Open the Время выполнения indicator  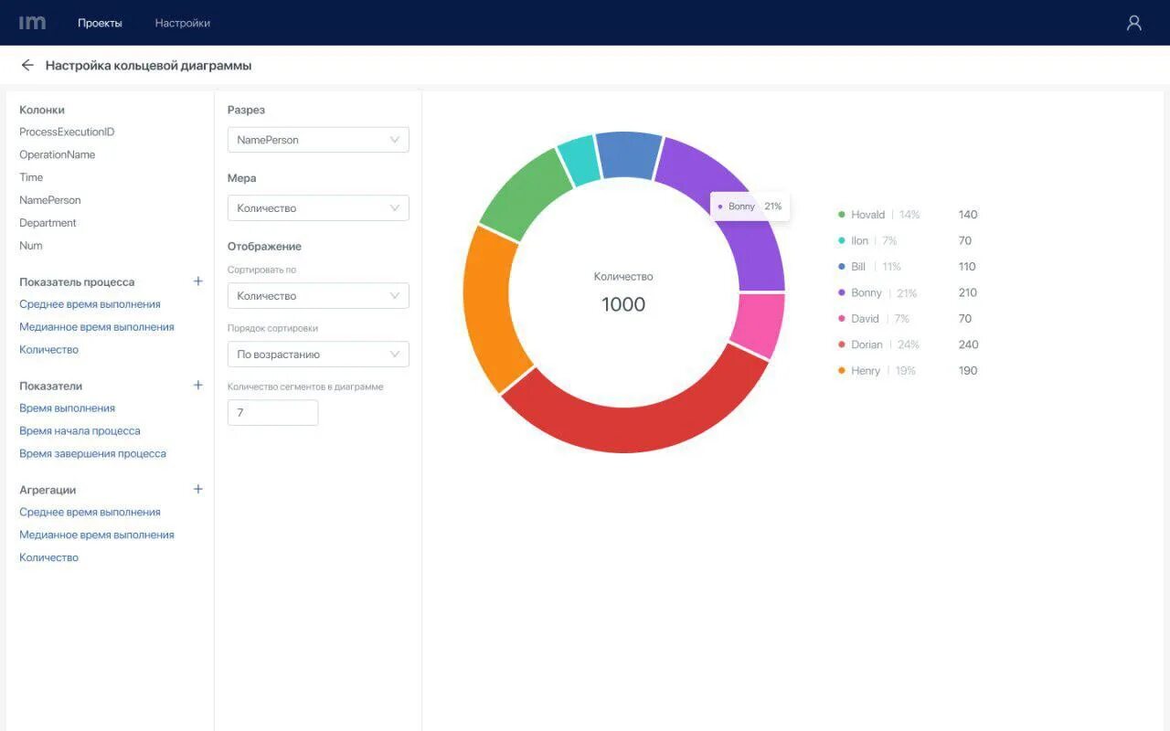pyautogui.click(x=67, y=408)
